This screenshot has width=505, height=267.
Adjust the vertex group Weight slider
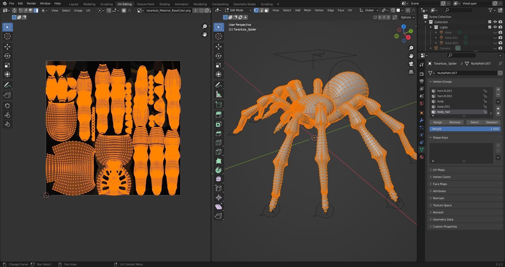pyautogui.click(x=465, y=129)
